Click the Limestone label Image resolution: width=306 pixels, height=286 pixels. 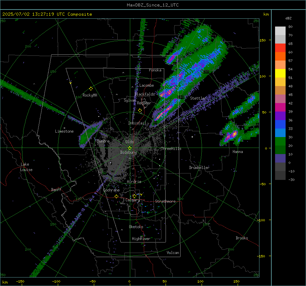click(x=64, y=131)
